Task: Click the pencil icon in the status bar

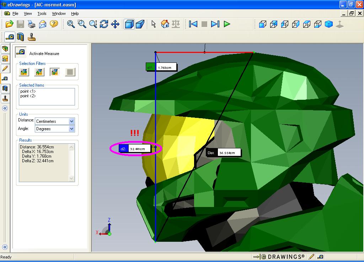Action: click(x=311, y=257)
